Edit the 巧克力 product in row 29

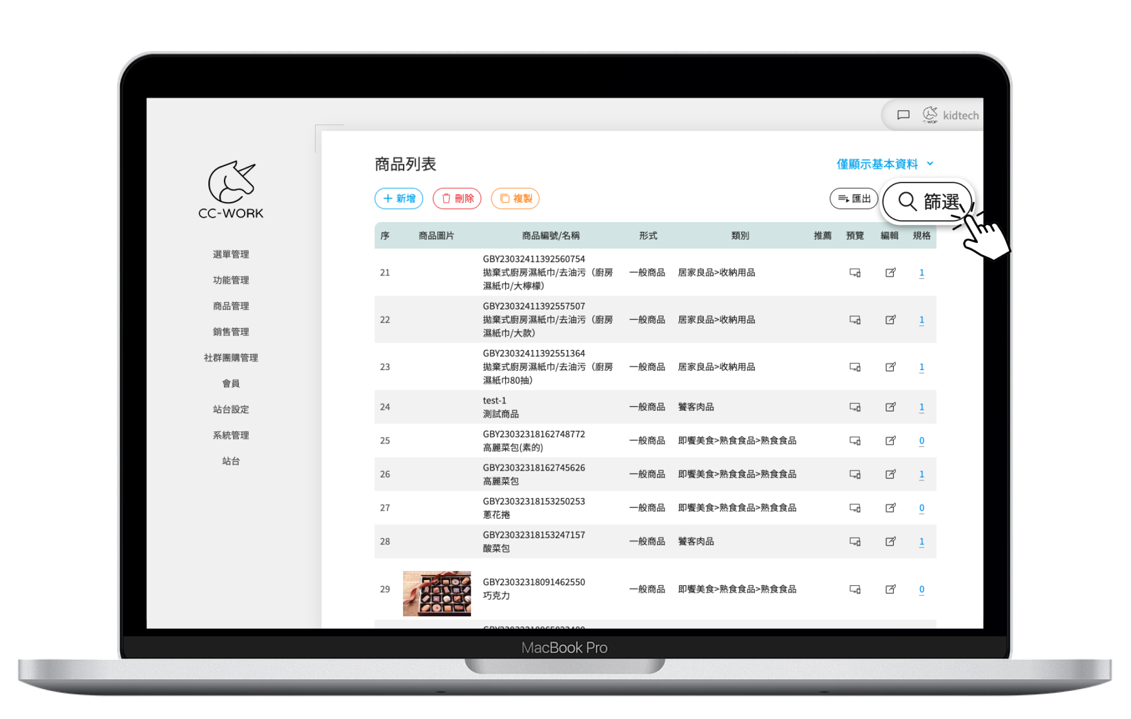coord(890,589)
